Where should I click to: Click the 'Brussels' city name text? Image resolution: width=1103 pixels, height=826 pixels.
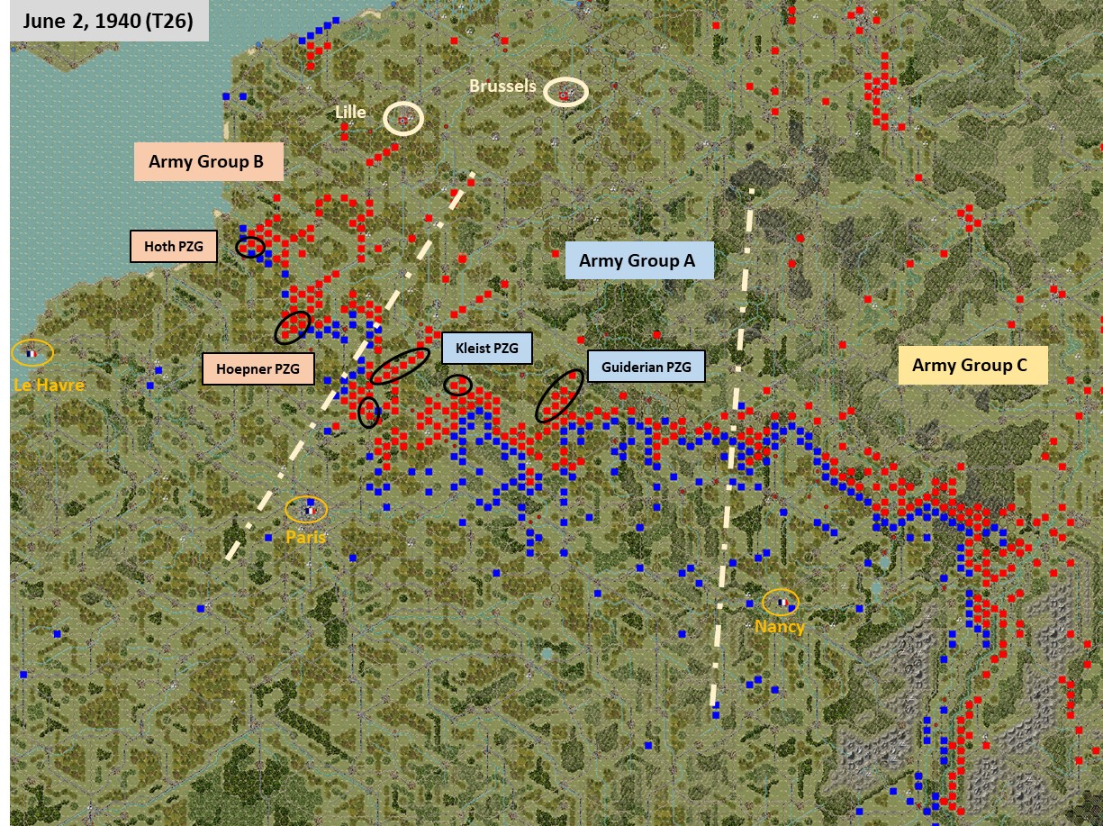click(x=502, y=86)
